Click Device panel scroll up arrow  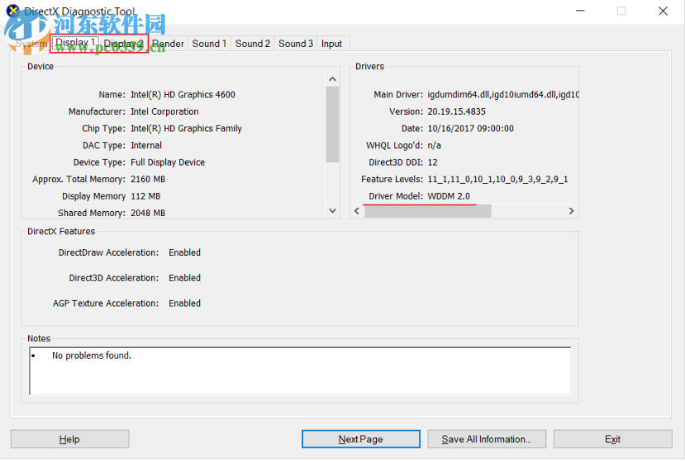click(x=332, y=79)
